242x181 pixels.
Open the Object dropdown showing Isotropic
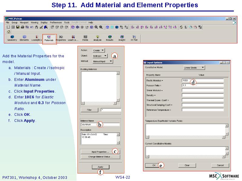pos(100,56)
